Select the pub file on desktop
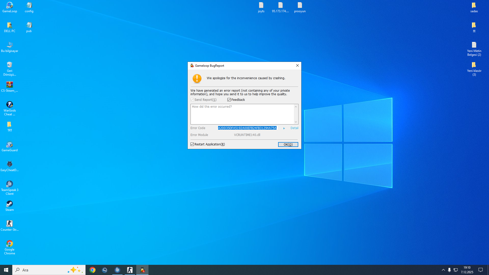 point(29,27)
